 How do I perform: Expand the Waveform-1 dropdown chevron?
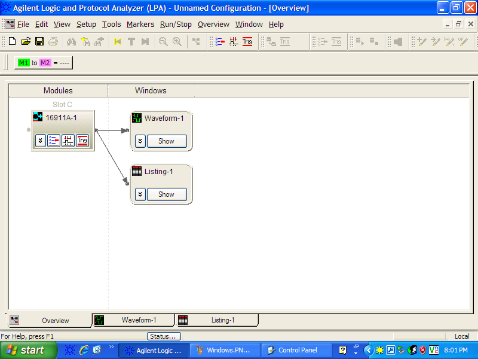click(140, 141)
